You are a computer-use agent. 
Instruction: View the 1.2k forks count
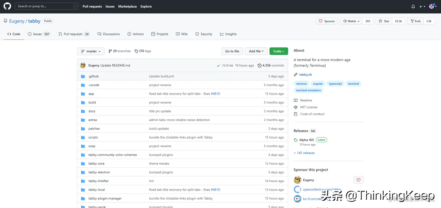pos(429,21)
